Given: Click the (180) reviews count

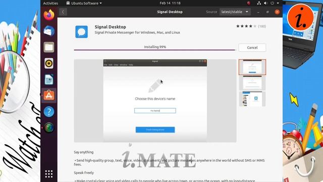Looking at the screenshot, I should [x=262, y=26].
